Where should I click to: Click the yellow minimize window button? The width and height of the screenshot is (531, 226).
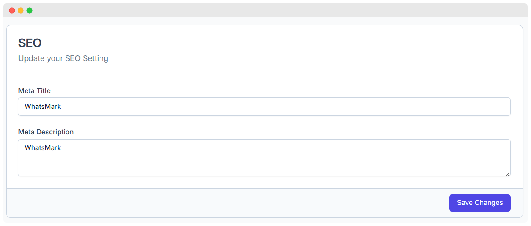(x=21, y=11)
